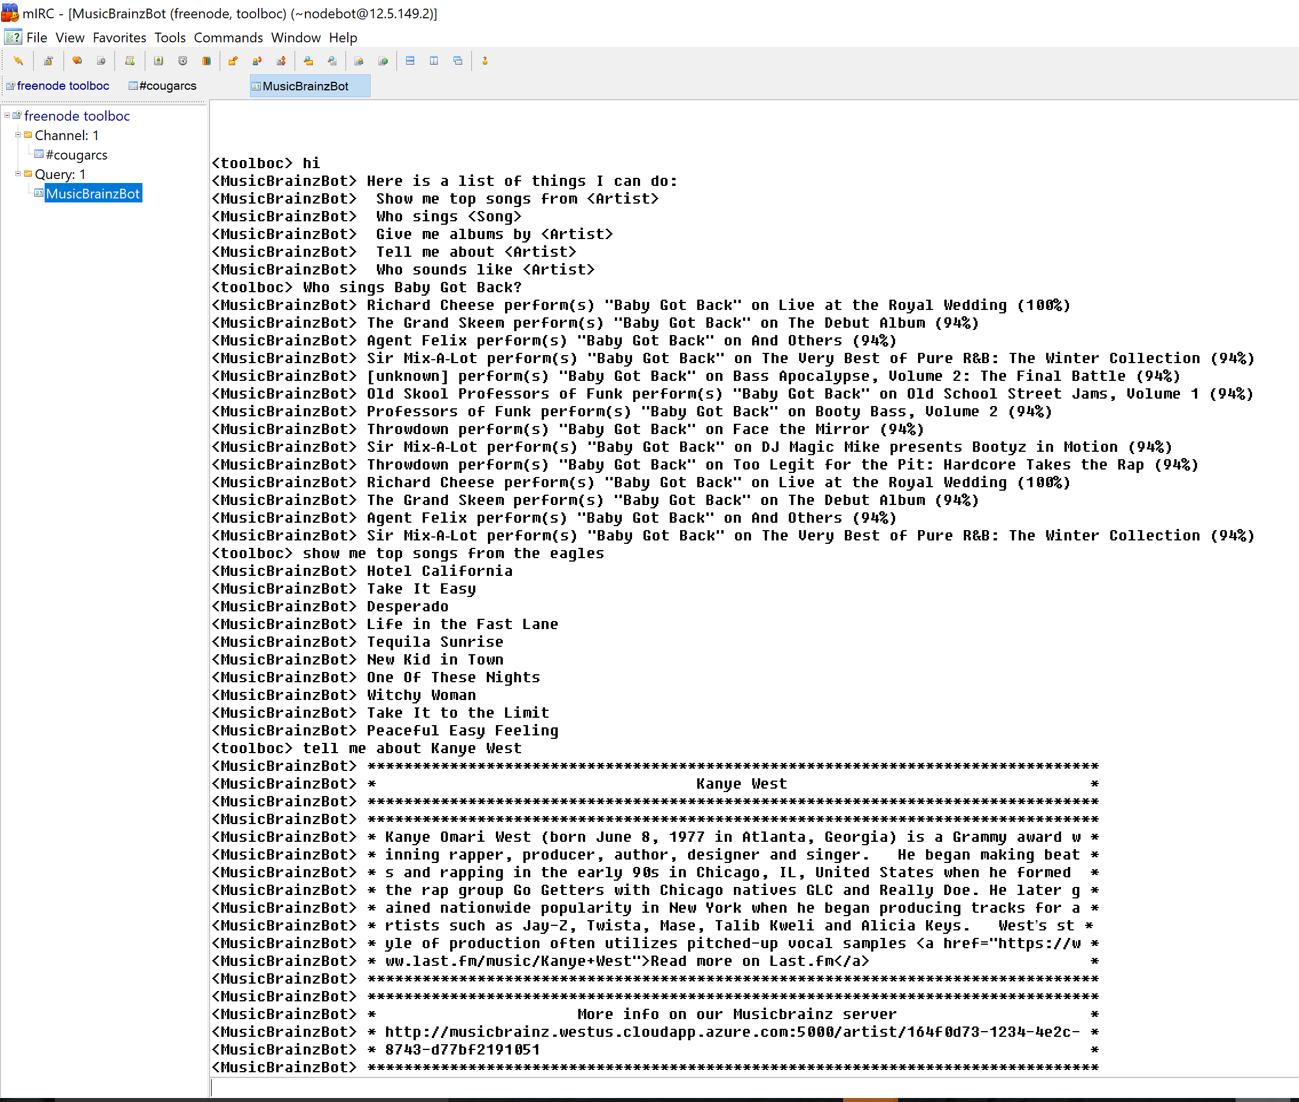Open the Address Book toolbar icon
The height and width of the screenshot is (1102, 1299).
pos(158,61)
